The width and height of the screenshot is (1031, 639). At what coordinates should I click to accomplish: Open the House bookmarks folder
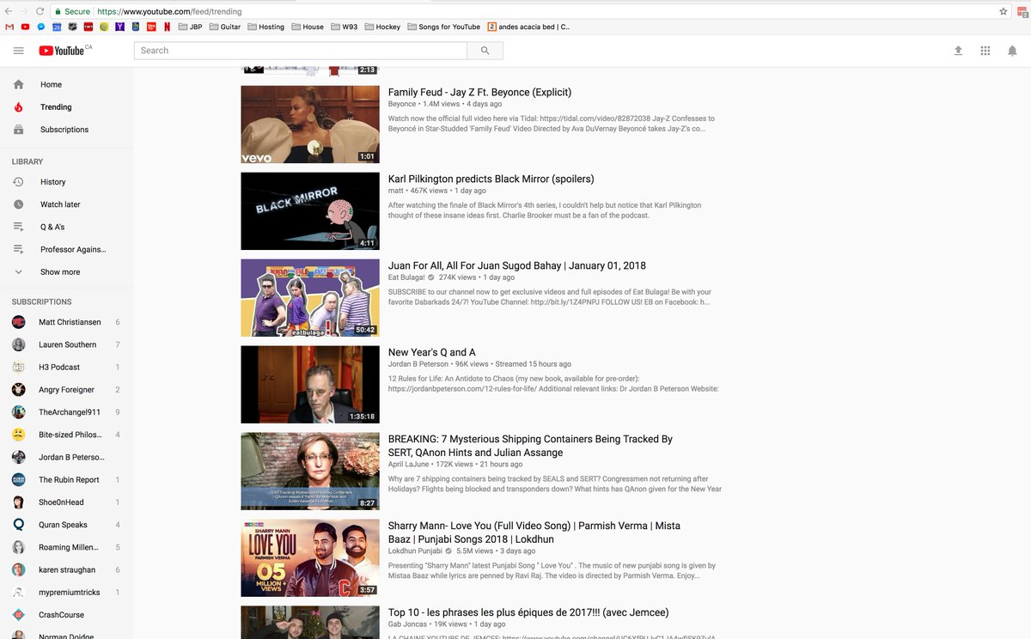pos(308,27)
